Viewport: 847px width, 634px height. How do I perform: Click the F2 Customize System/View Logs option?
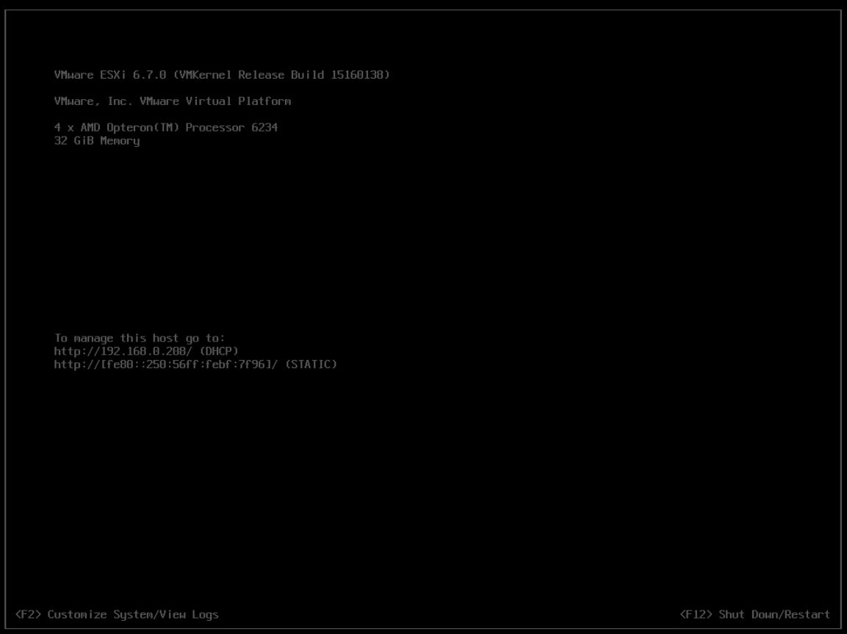point(117,614)
